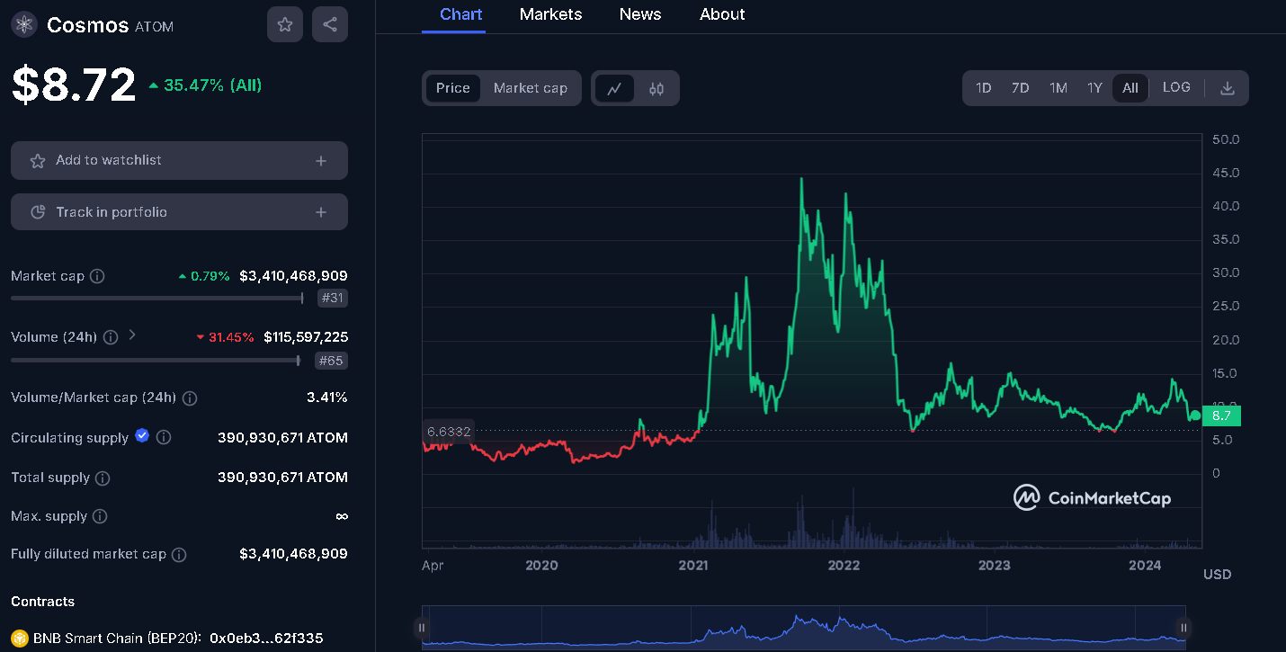
Task: Click plus icon on Track in portfolio
Action: [x=321, y=212]
